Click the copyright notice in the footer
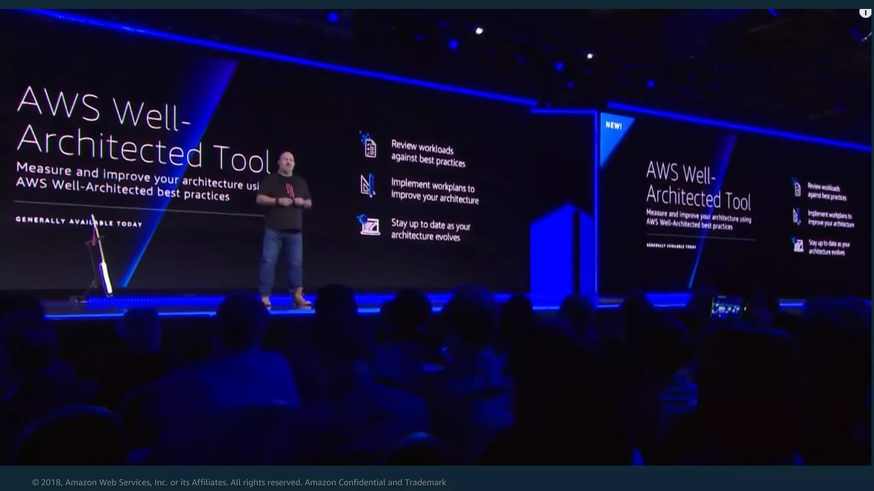874x491 pixels. (x=239, y=482)
